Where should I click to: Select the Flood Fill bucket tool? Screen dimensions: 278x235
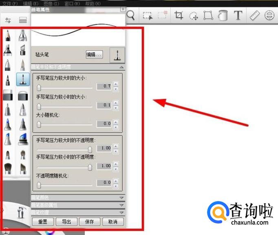[x=223, y=16]
